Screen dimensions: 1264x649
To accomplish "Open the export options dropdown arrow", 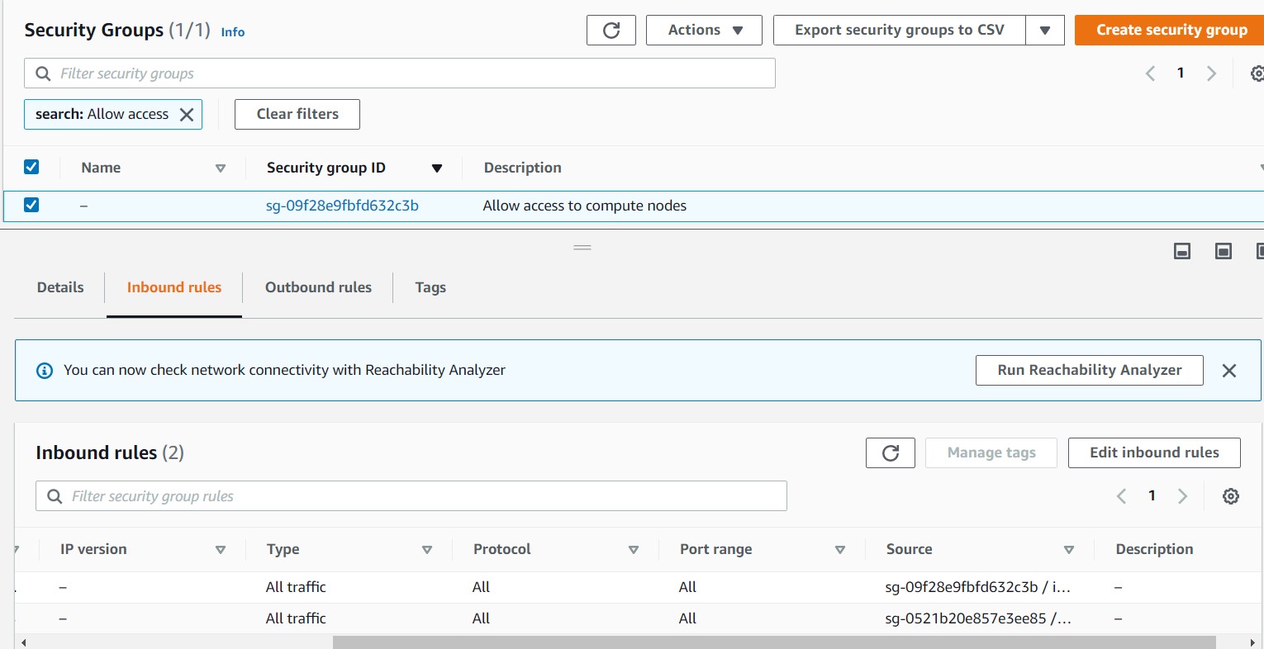I will [1046, 30].
